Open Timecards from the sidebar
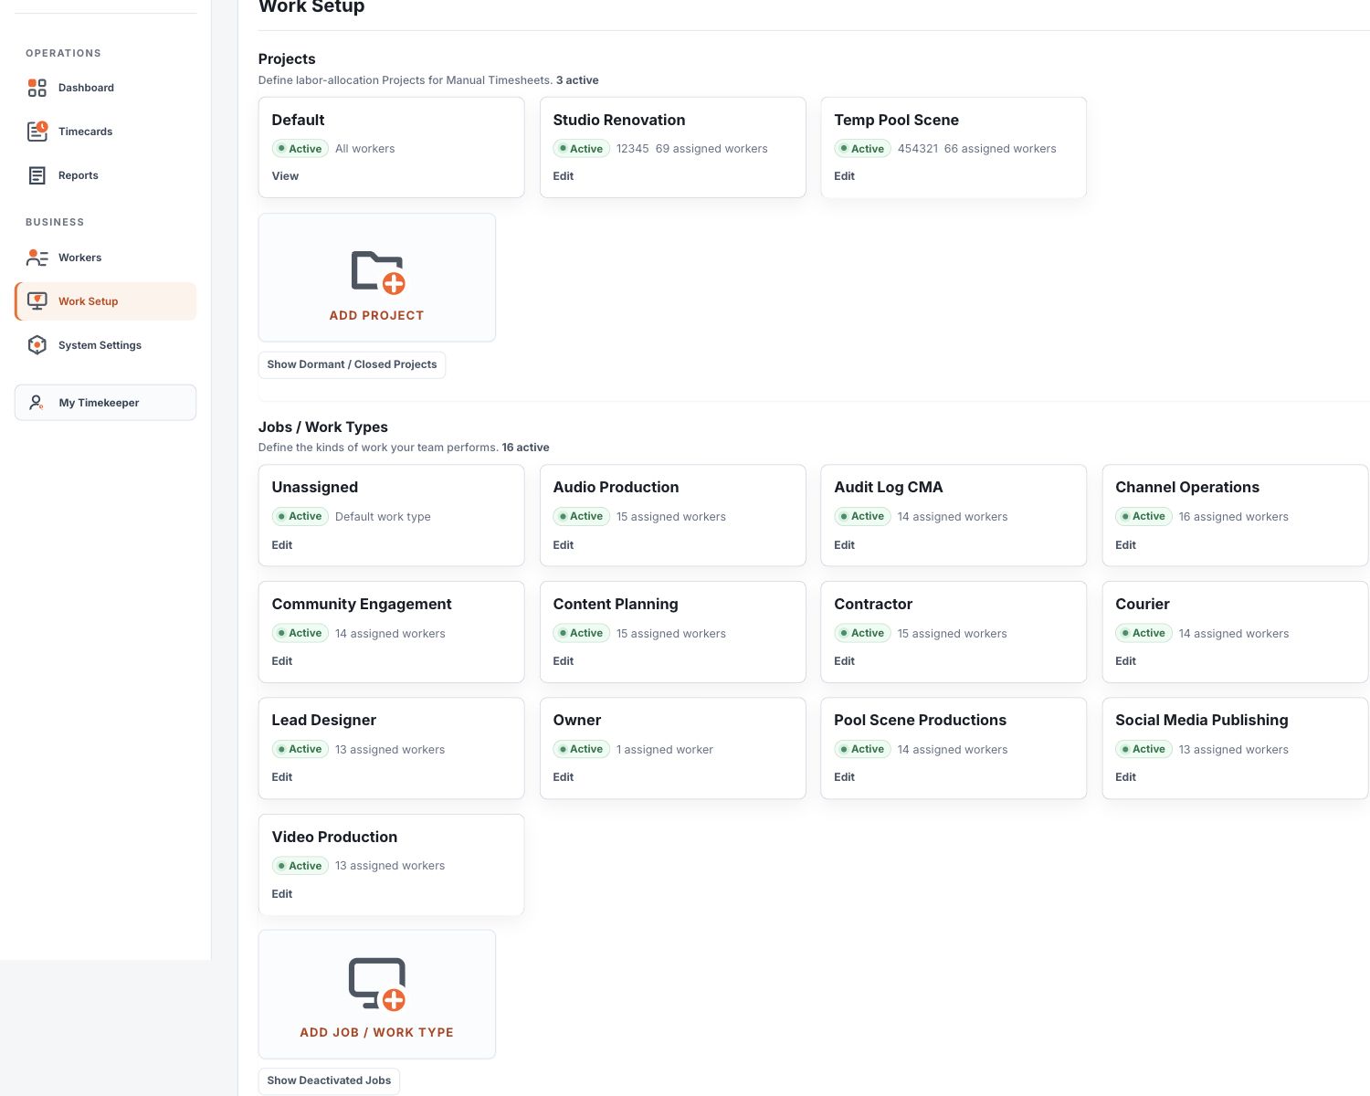The image size is (1370, 1096). (x=105, y=132)
